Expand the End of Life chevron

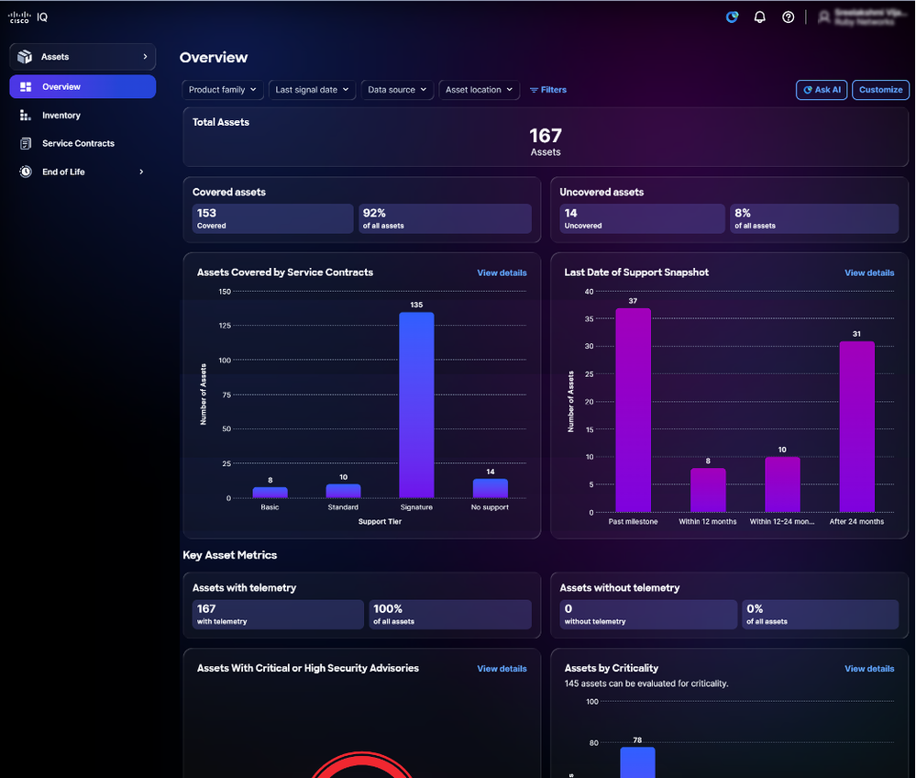tap(141, 172)
